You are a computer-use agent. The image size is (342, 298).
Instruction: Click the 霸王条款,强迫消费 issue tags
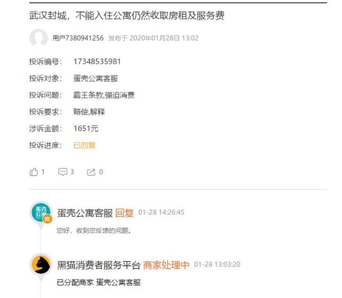click(104, 95)
